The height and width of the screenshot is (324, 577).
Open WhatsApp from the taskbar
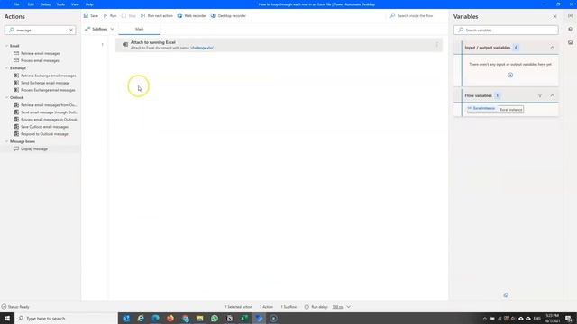pyautogui.click(x=215, y=318)
